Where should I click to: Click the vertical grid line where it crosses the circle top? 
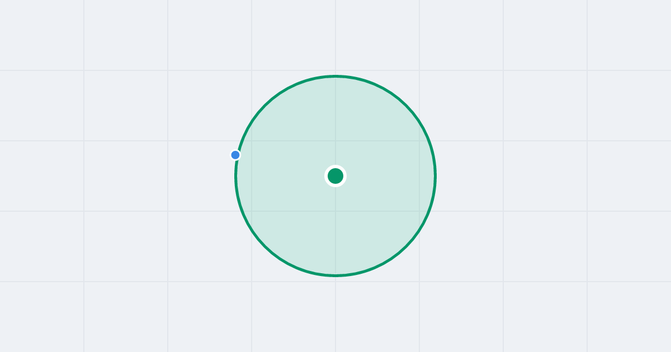[335, 76]
